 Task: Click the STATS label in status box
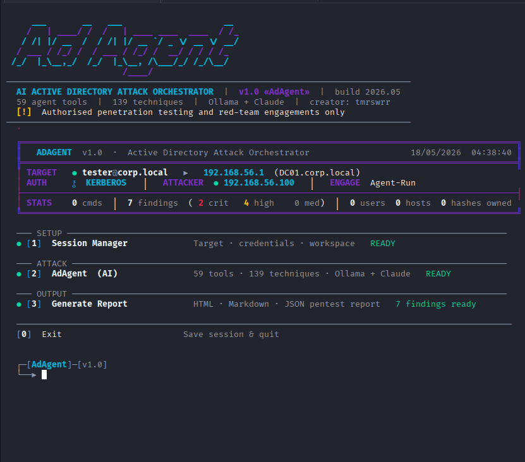tap(39, 203)
